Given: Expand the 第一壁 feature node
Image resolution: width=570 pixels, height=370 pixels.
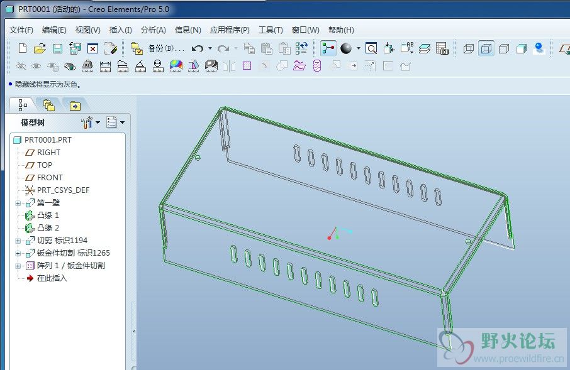Looking at the screenshot, I should tap(18, 203).
